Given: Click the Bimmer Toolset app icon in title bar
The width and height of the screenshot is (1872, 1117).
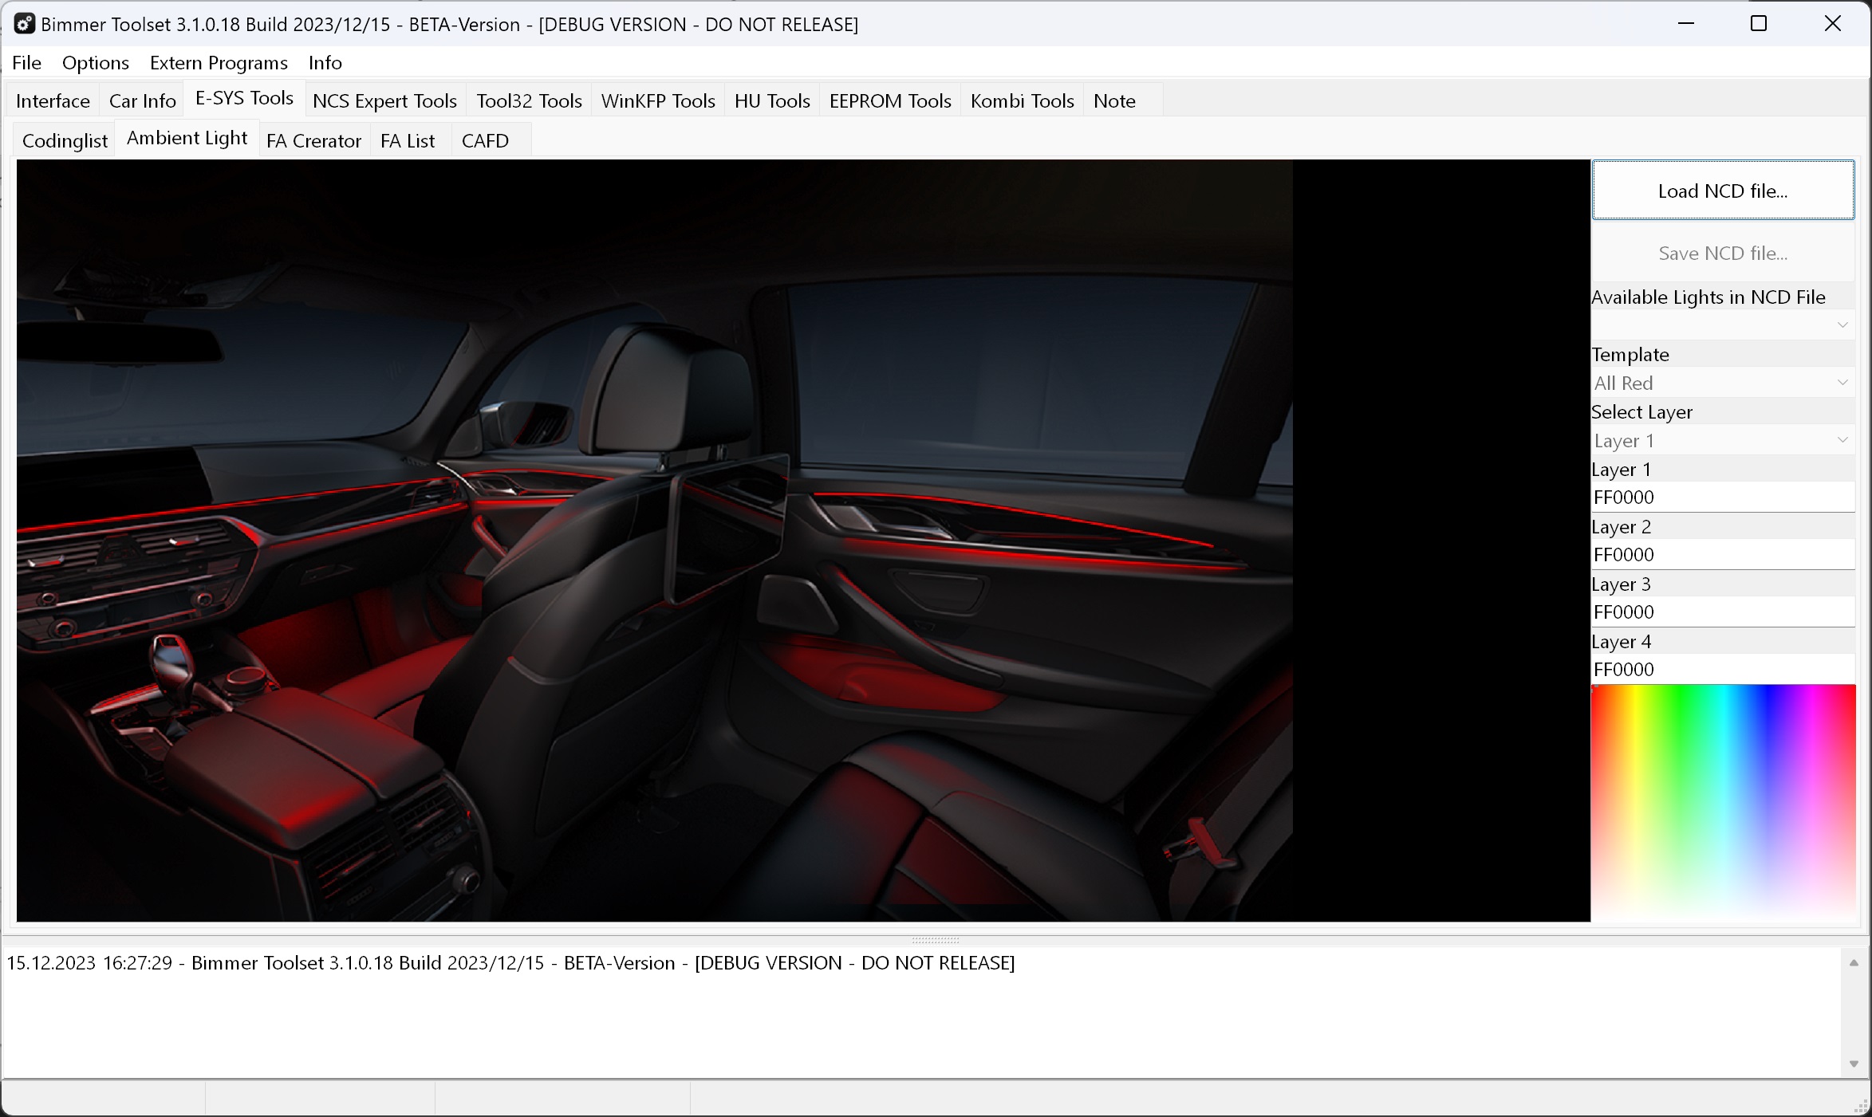Looking at the screenshot, I should tap(25, 24).
